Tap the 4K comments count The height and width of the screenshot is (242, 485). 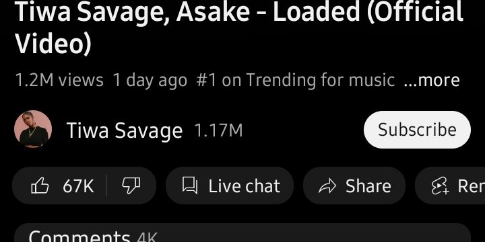(x=148, y=237)
